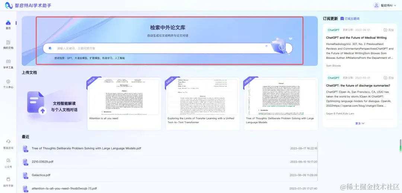Expand the 智启特AI account dropdown arrow
Screen dimensions: 402x193
coord(395,5)
